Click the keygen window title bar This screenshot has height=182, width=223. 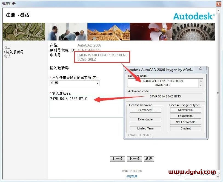pos(159,70)
